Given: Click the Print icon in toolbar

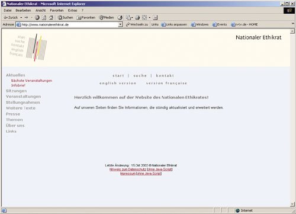Looking at the screenshot, I should pos(137,18).
